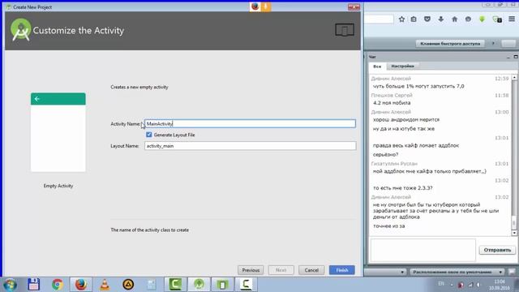Click the taskbar clock

[x=500, y=285]
